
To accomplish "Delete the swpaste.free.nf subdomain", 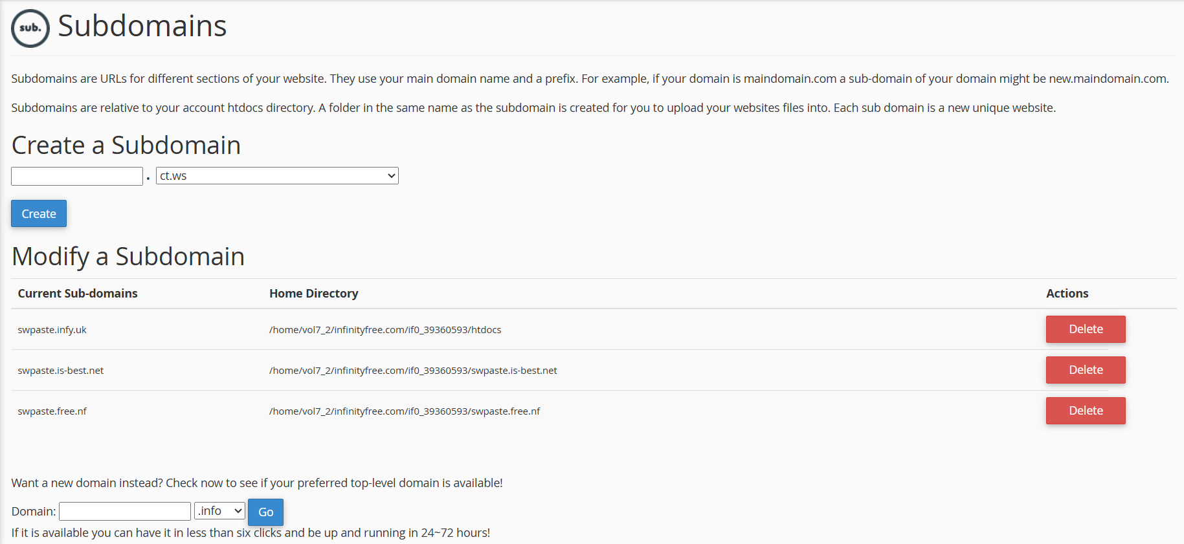I will pyautogui.click(x=1085, y=411).
